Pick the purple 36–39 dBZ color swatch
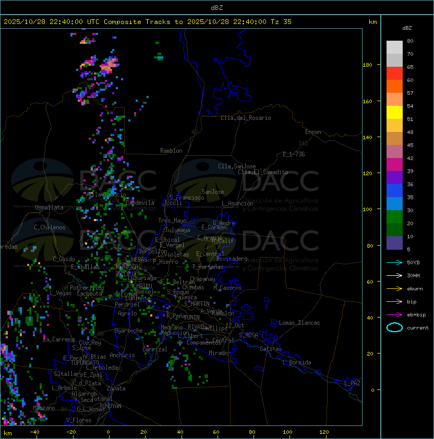The width and height of the screenshot is (434, 439). point(394,178)
